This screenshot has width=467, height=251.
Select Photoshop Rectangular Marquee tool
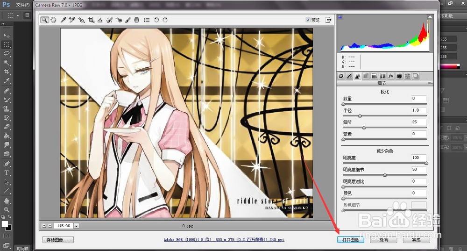point(6,44)
